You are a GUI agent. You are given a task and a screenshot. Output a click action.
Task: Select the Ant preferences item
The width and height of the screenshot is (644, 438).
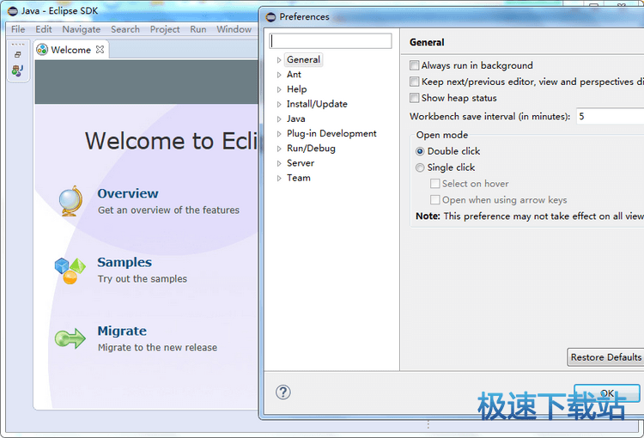tap(294, 75)
